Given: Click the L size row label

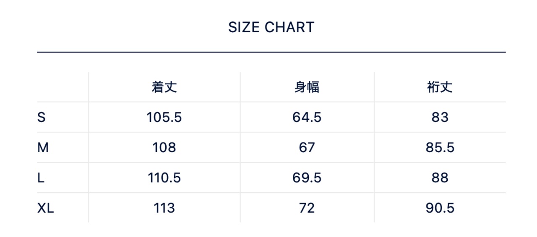Looking at the screenshot, I should point(41,178).
